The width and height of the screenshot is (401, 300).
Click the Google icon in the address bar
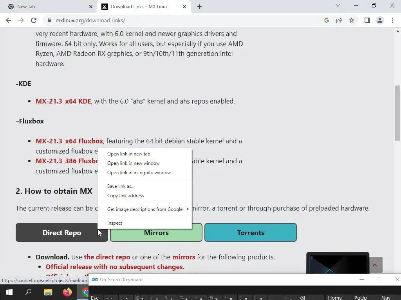click(326, 20)
